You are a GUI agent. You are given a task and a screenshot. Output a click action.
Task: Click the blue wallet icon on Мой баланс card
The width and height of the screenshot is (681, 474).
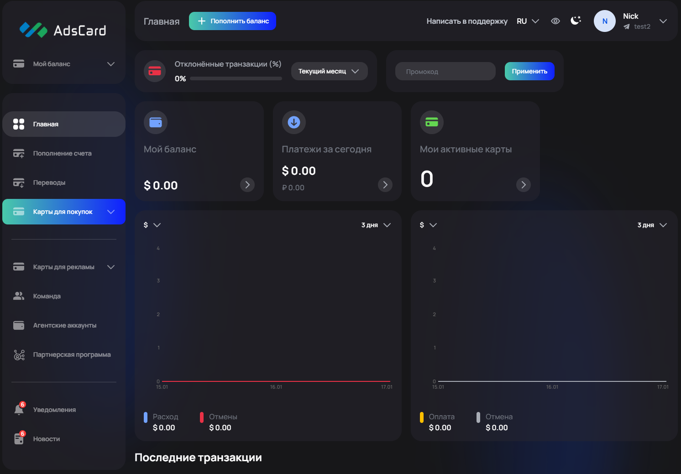pyautogui.click(x=156, y=122)
